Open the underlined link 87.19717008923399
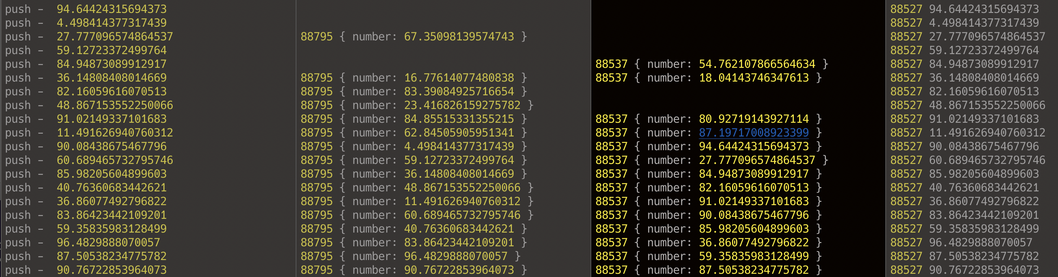 [753, 133]
